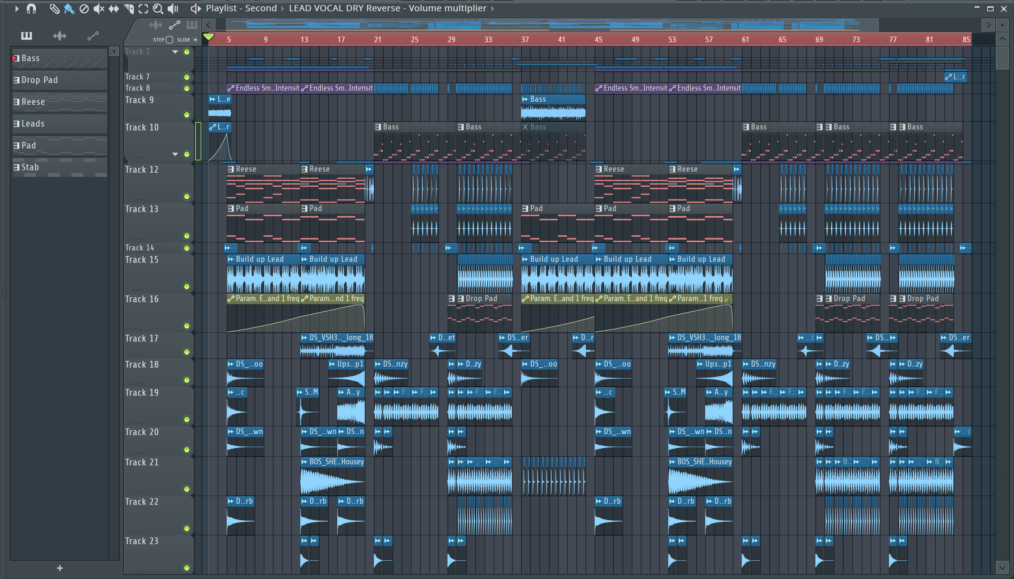The image size is (1014, 579).
Task: Mute Track 15 with its green light
Action: coord(186,286)
